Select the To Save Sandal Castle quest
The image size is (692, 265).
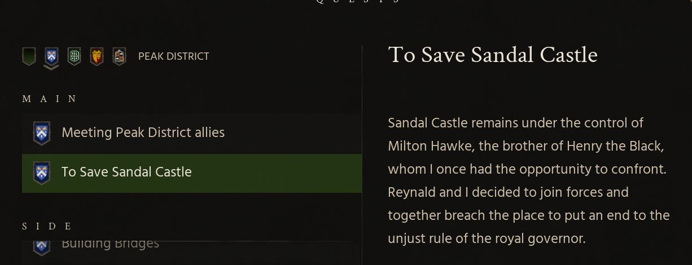(126, 173)
